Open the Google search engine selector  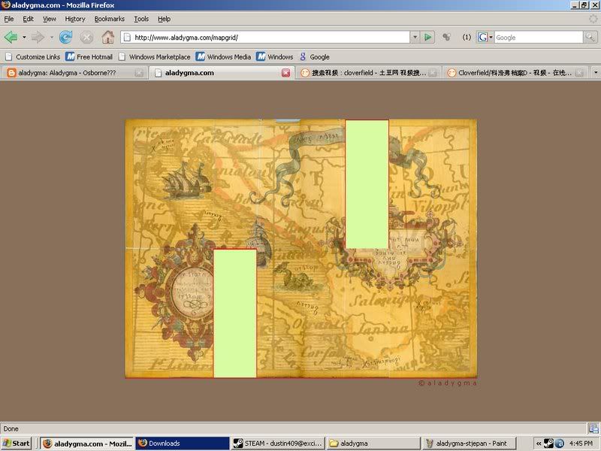(x=485, y=37)
